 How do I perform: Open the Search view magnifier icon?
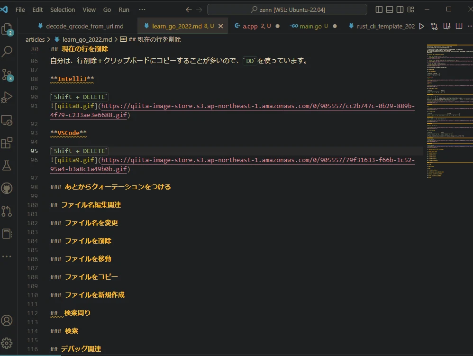point(7,52)
